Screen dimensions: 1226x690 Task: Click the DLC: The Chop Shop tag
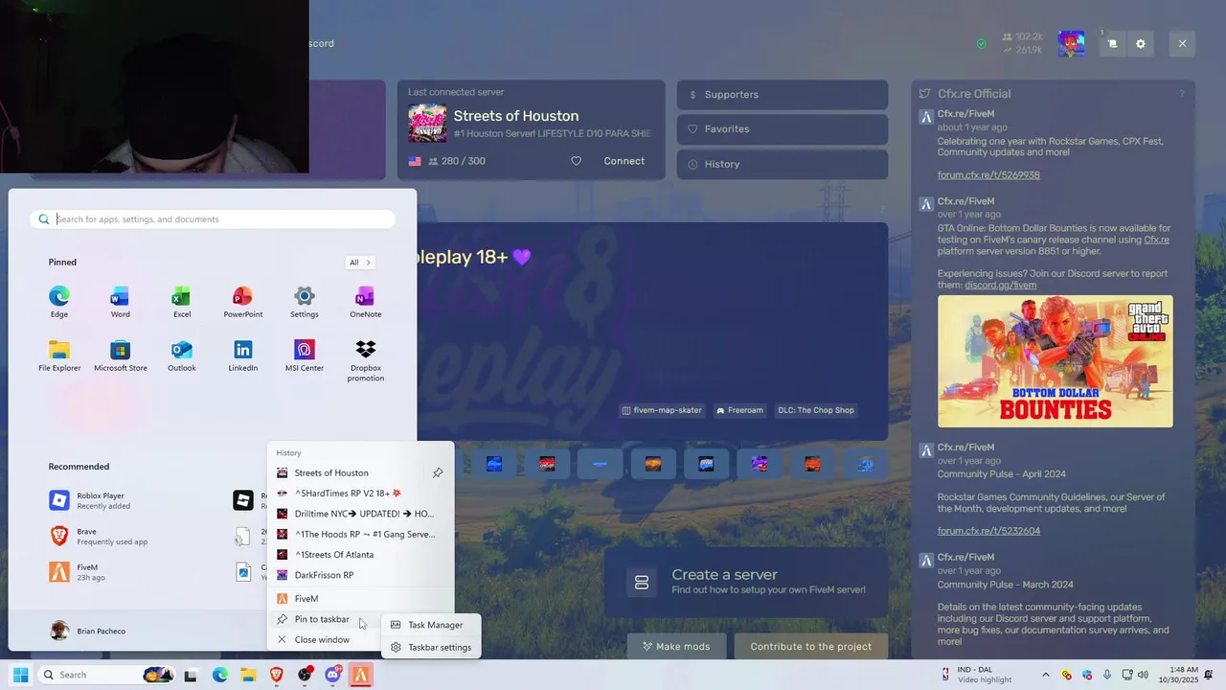point(815,410)
